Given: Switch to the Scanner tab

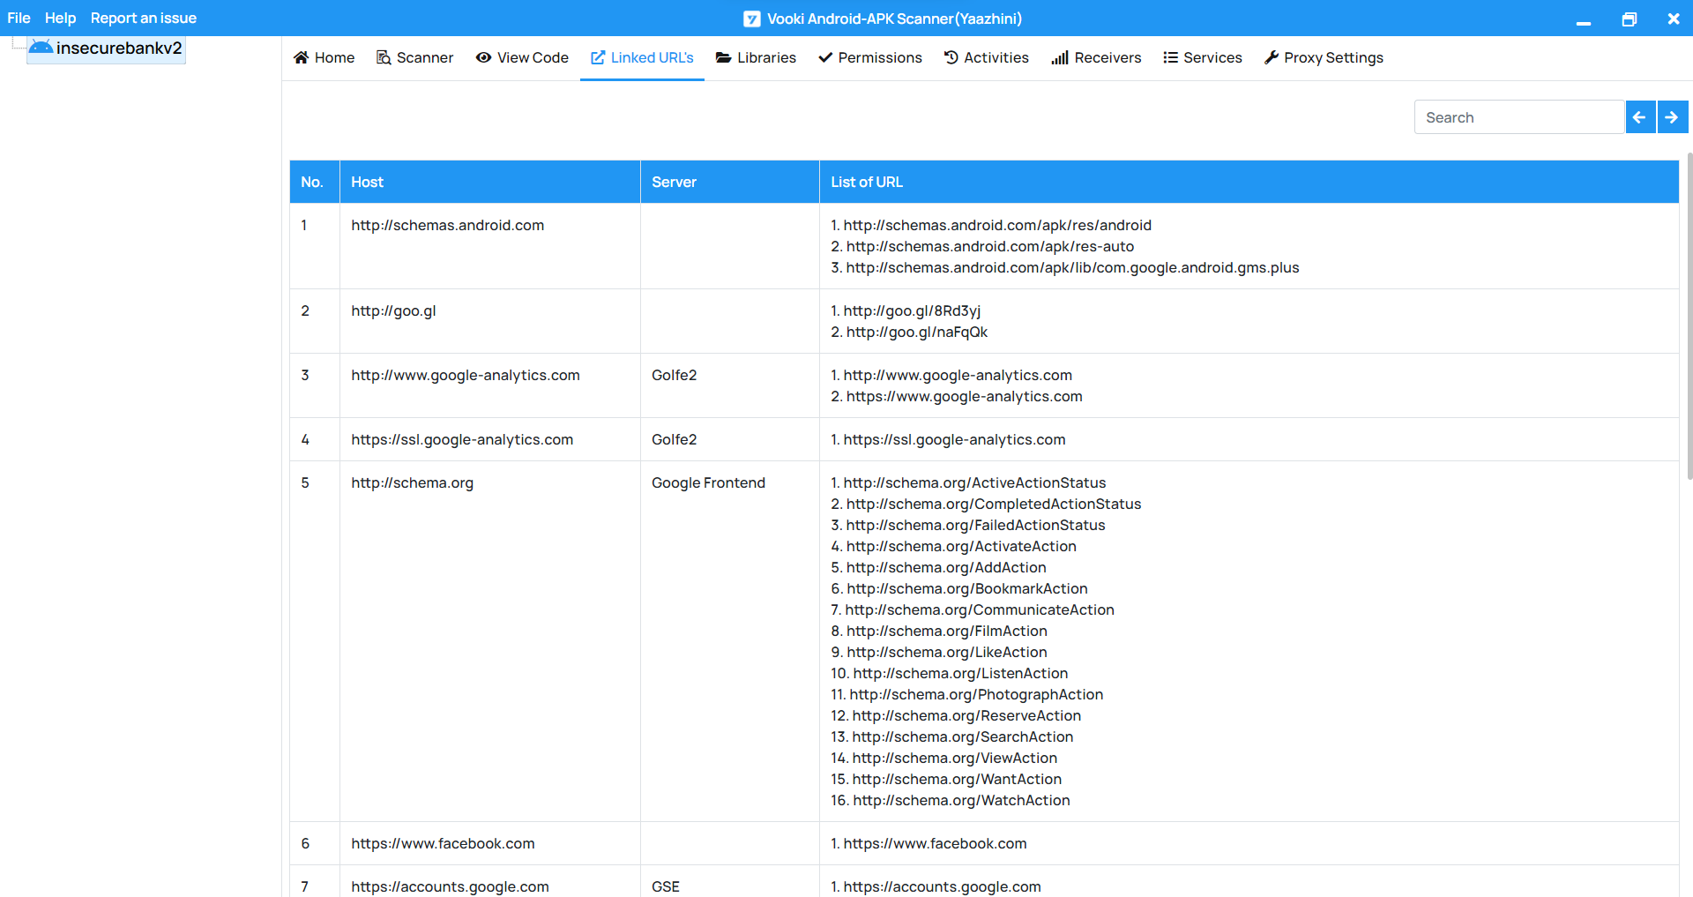Looking at the screenshot, I should point(415,57).
